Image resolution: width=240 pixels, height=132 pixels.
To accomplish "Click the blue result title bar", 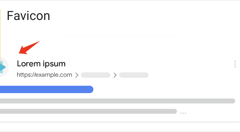I will point(47,89).
